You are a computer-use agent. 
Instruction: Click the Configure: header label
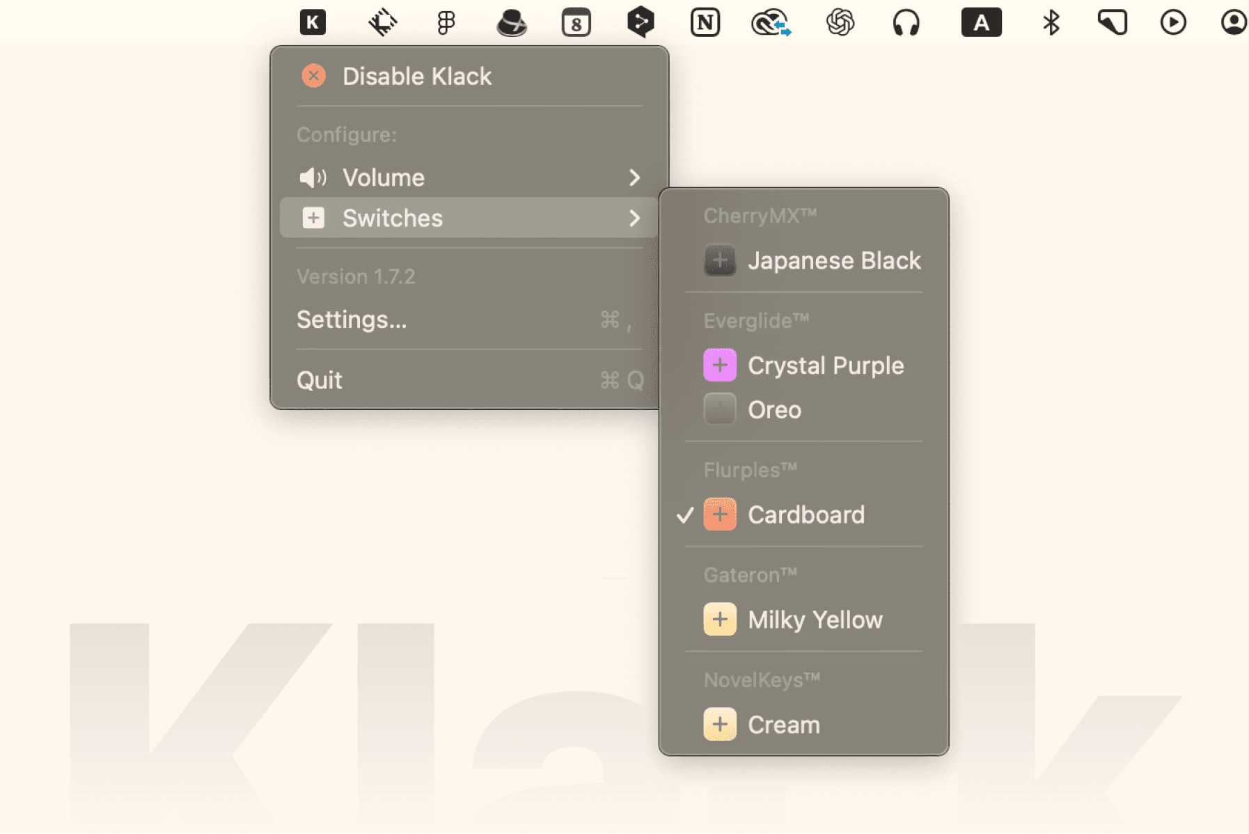click(x=347, y=134)
